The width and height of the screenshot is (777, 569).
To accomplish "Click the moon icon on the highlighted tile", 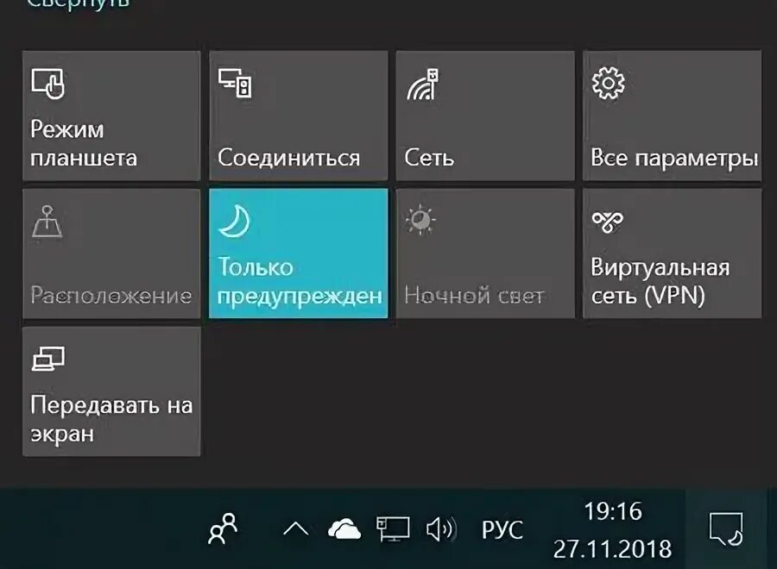I will (234, 221).
